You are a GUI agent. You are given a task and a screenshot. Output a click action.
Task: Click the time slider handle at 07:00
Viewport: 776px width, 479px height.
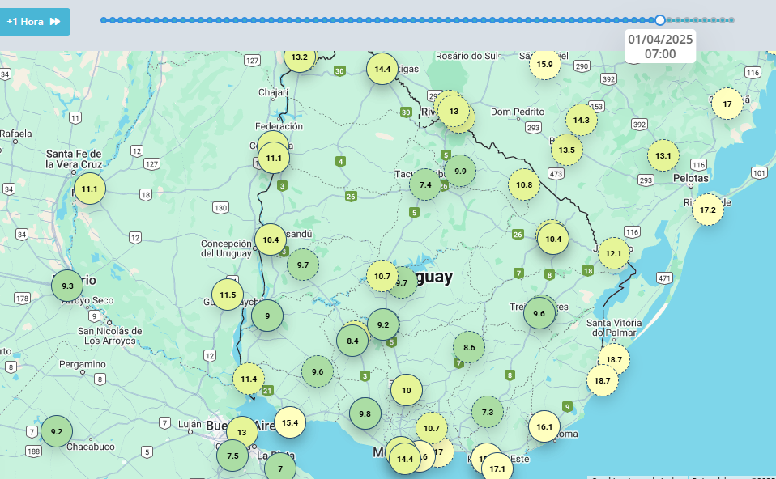660,20
